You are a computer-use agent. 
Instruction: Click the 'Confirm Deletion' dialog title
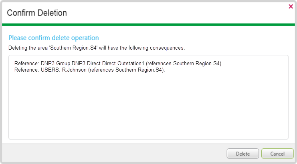(x=37, y=13)
